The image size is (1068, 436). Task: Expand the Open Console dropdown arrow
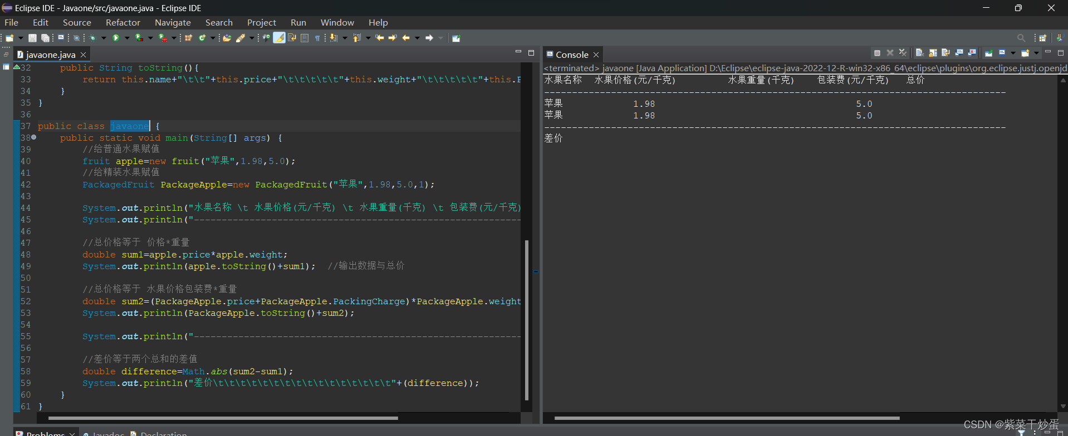[1036, 53]
